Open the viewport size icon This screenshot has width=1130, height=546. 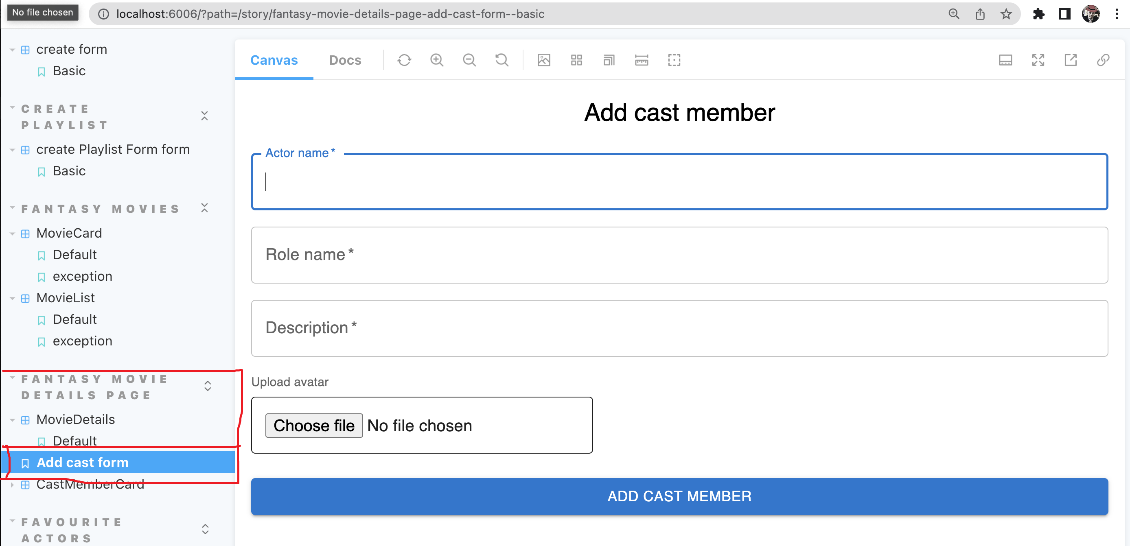point(609,60)
